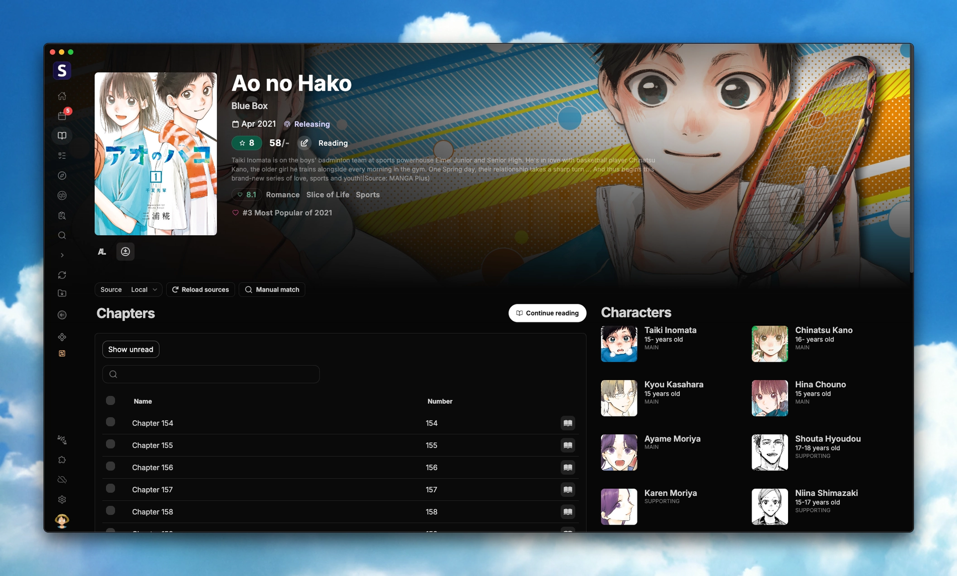Open Settings gear in sidebar
957x576 pixels.
click(x=62, y=499)
